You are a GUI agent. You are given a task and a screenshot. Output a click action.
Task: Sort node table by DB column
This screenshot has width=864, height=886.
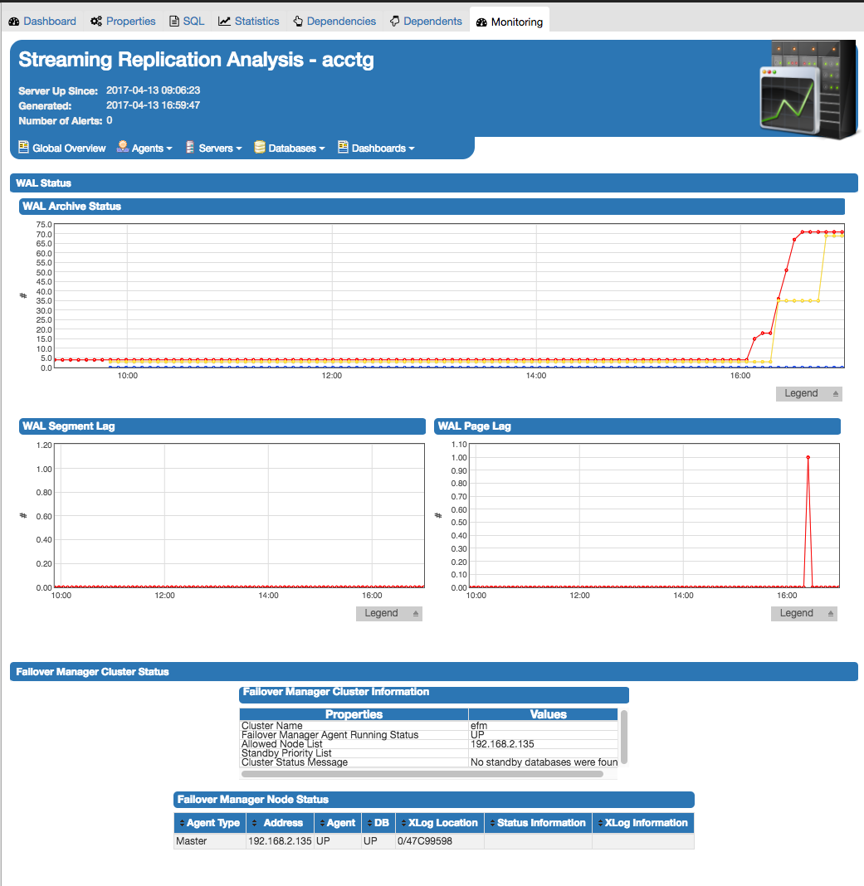[x=378, y=823]
